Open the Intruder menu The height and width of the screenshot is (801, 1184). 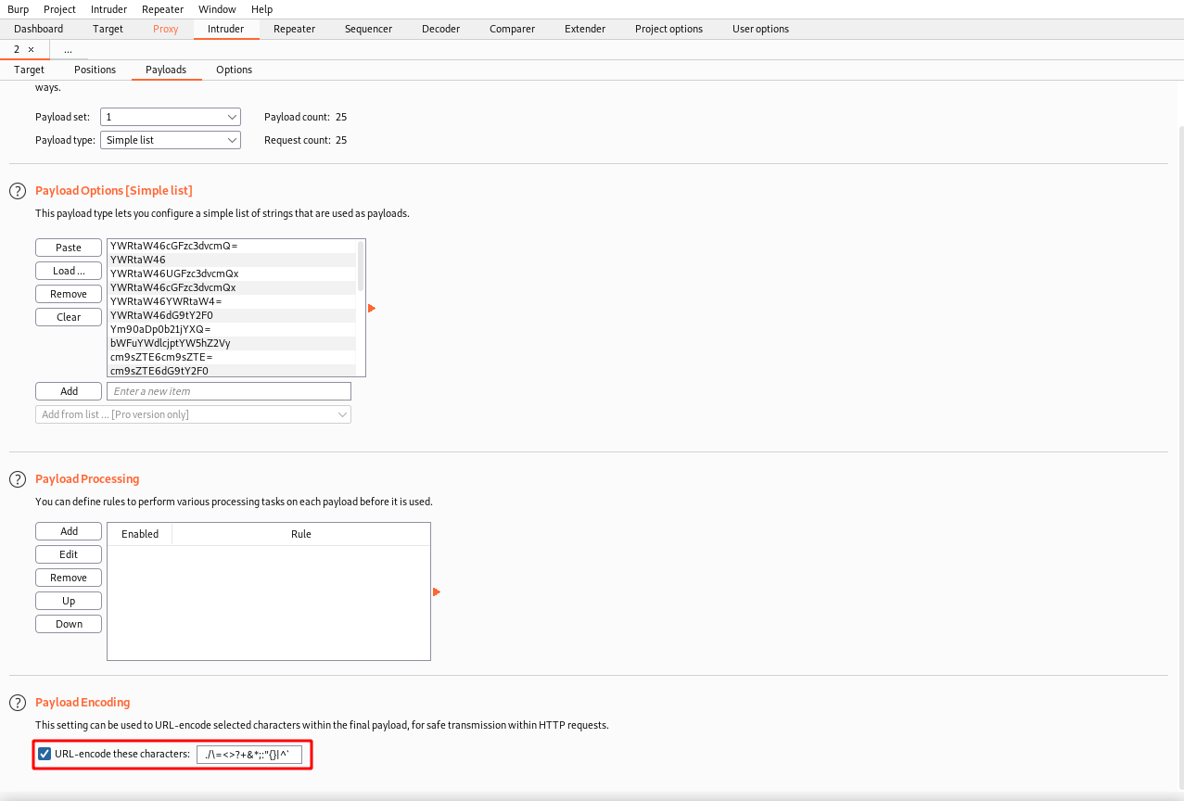click(x=108, y=9)
